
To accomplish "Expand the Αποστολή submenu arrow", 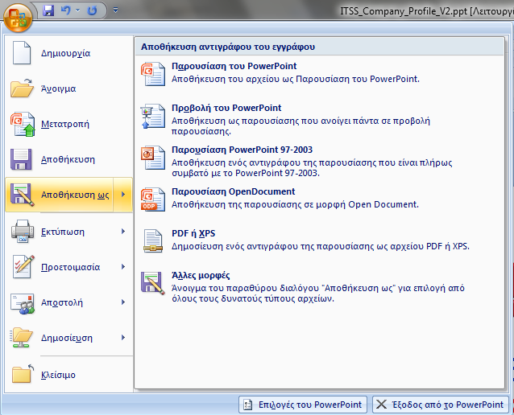I will point(123,302).
